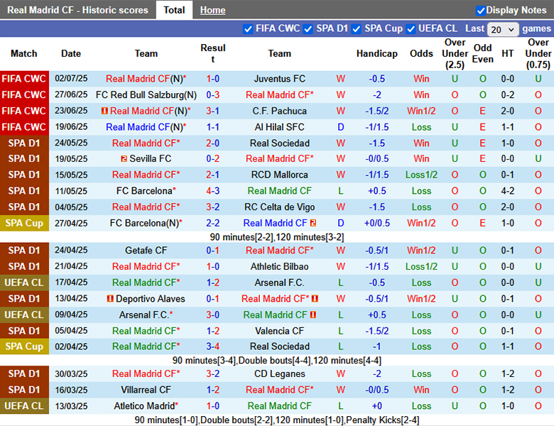
Task: Uncheck the SPA Cup filter checkbox
Action: pyautogui.click(x=357, y=29)
